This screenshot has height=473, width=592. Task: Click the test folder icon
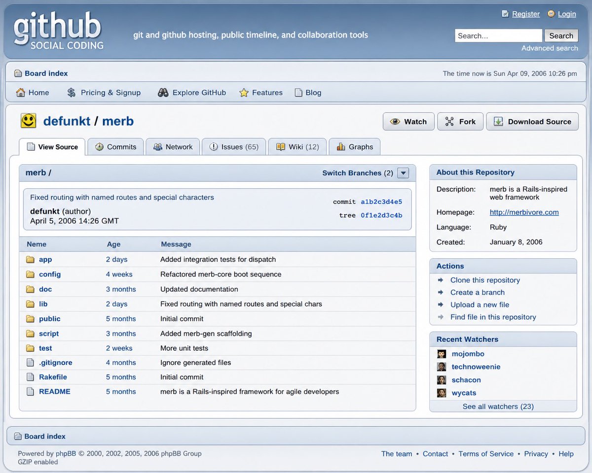30,348
